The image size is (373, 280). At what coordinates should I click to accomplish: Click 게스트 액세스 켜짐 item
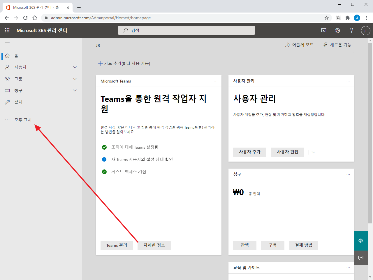pos(129,172)
